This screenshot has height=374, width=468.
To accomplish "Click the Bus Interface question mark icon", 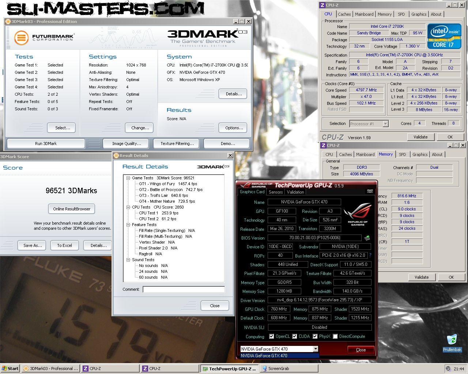I will (370, 255).
